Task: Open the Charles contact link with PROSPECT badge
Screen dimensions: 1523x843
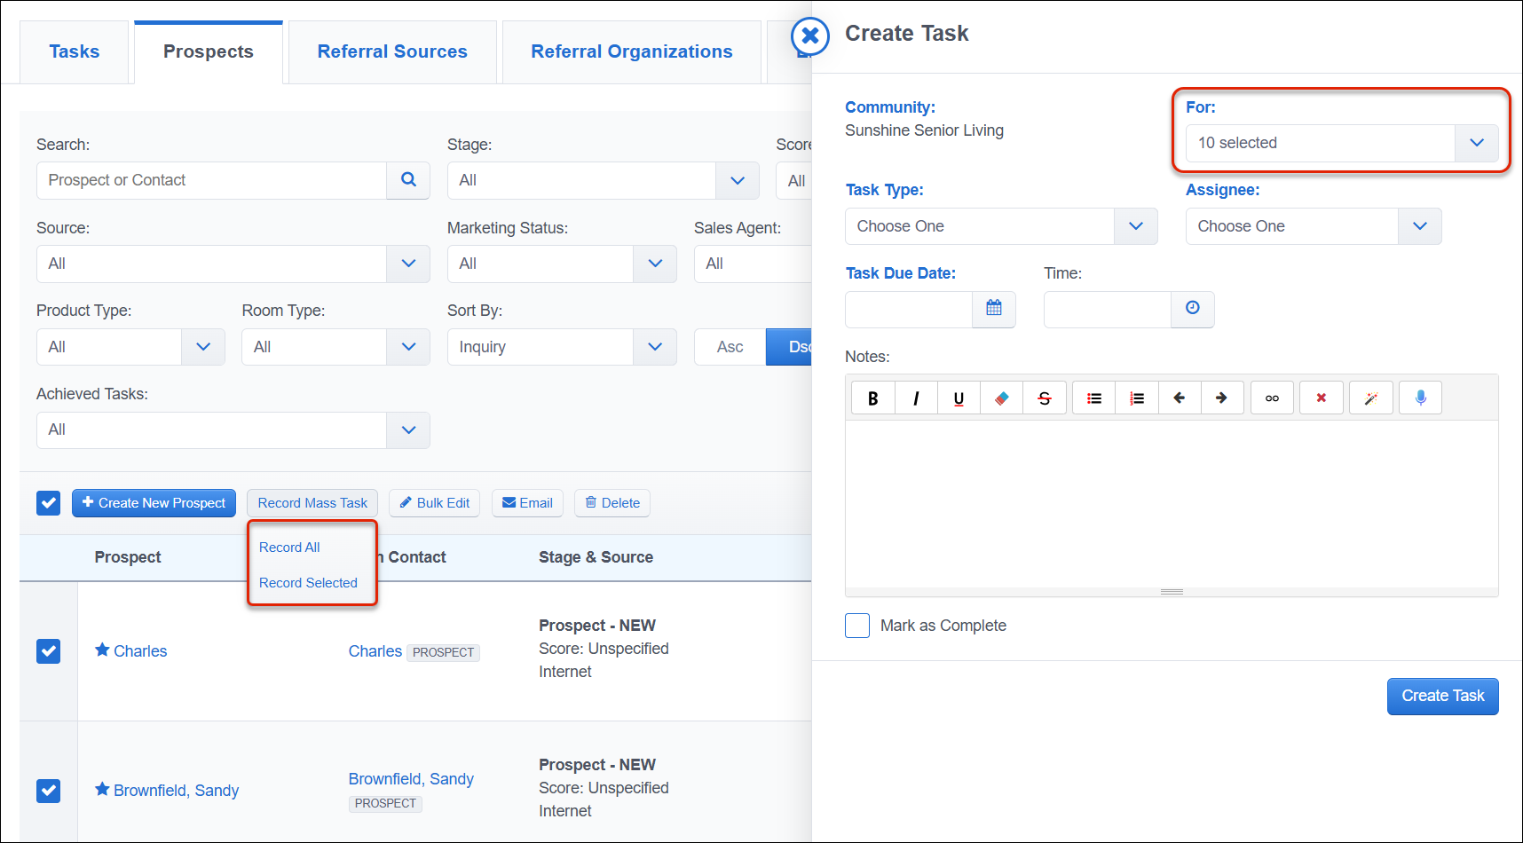Action: click(x=375, y=651)
